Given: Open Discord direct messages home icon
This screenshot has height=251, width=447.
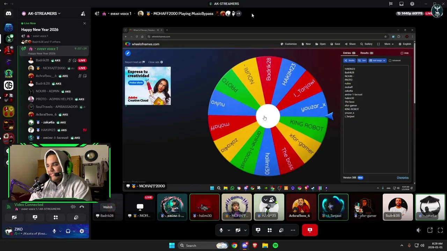Looking at the screenshot, I should coord(8,14).
